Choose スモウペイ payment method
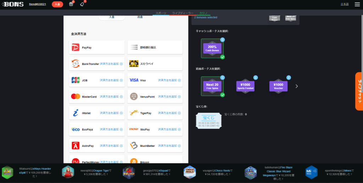363x183 pixels. [x=155, y=64]
